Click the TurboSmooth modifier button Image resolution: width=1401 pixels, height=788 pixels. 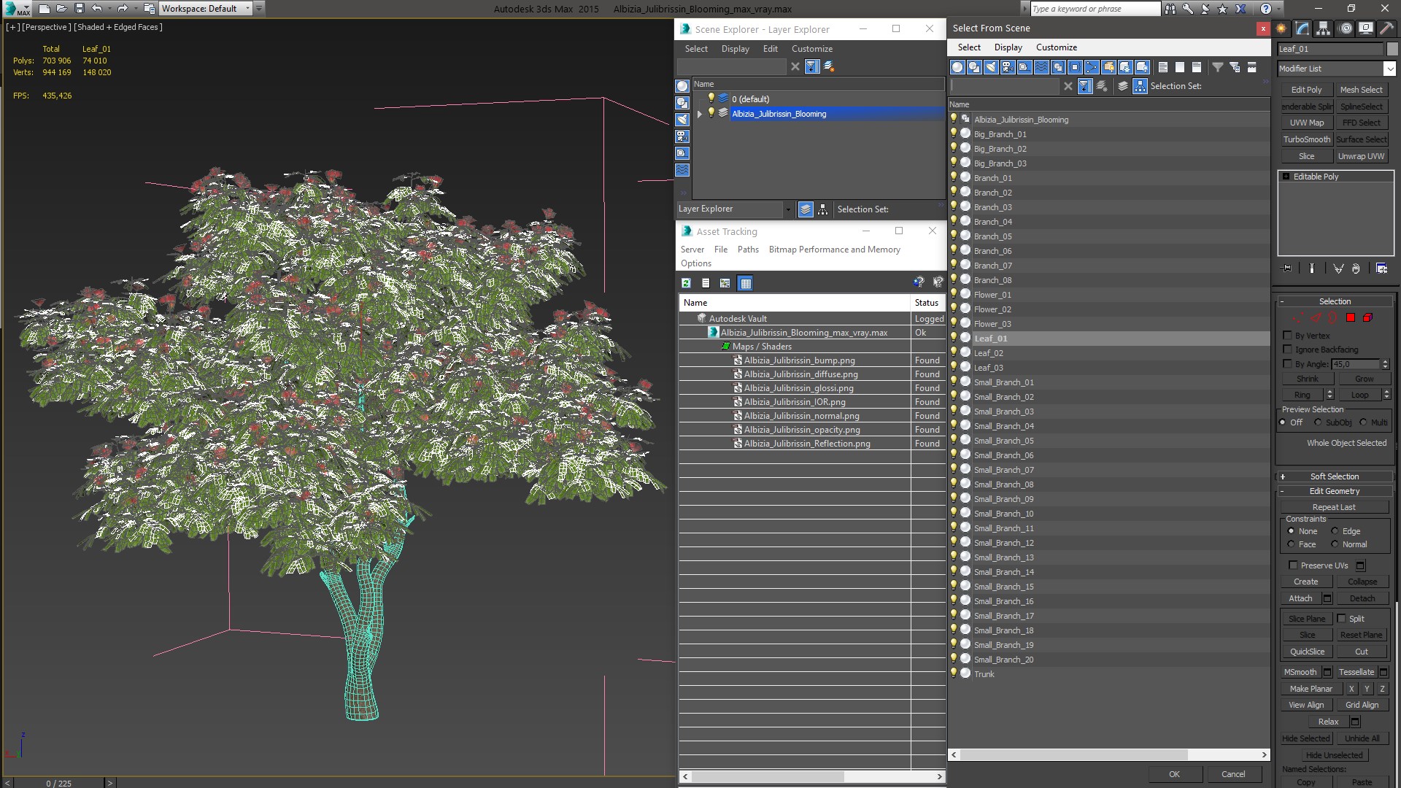pyautogui.click(x=1306, y=139)
